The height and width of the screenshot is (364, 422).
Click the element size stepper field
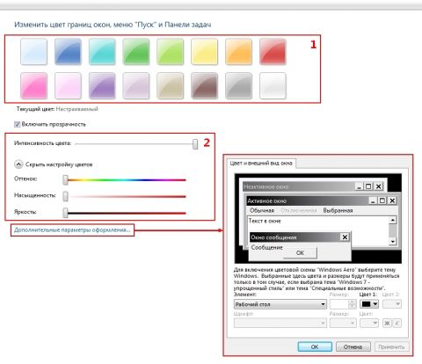(343, 304)
